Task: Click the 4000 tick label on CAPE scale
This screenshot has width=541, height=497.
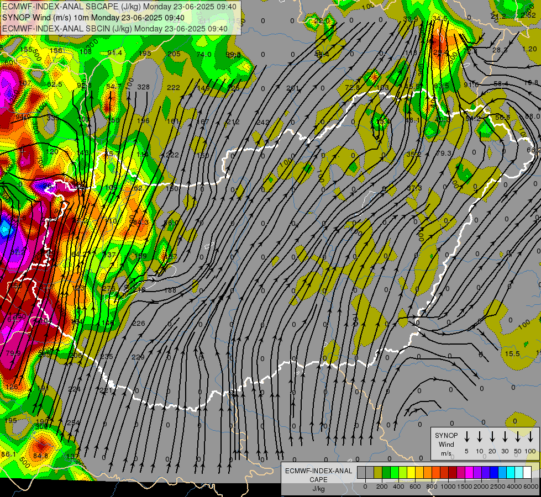Action: coord(514,487)
